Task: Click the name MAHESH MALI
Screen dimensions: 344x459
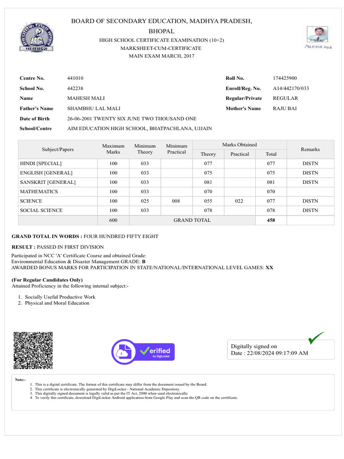Action: (86, 98)
